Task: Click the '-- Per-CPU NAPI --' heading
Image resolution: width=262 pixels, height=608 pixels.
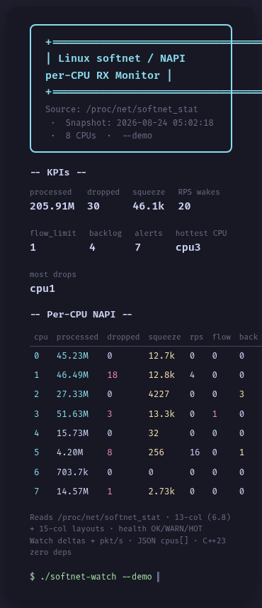Action: coord(81,314)
